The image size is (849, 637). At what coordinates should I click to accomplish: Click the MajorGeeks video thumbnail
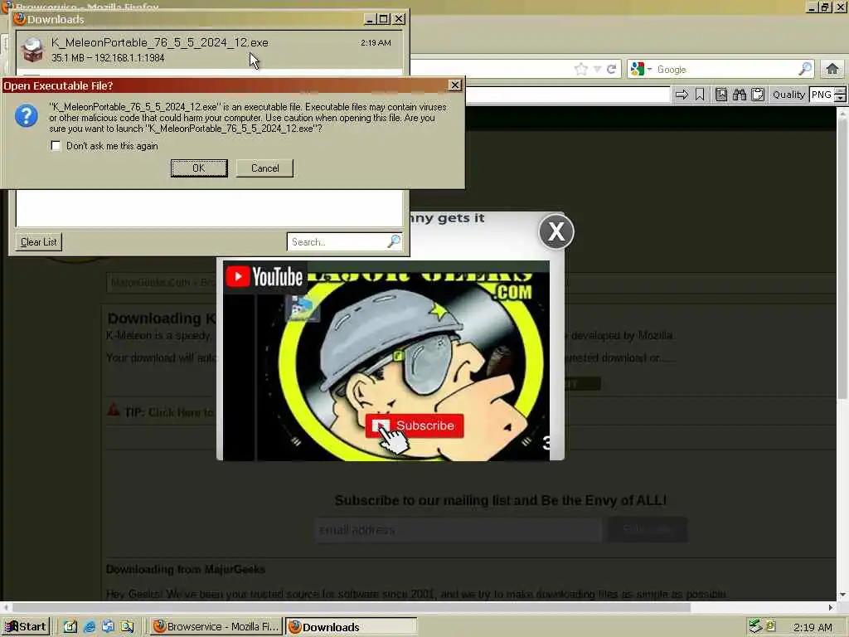tap(386, 361)
